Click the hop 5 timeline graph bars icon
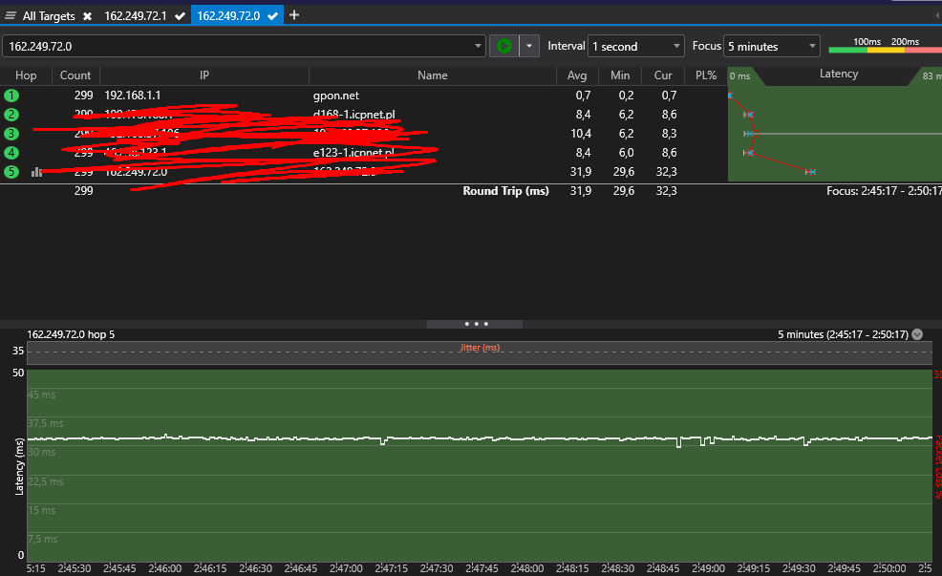The width and height of the screenshot is (942, 576). 37,172
